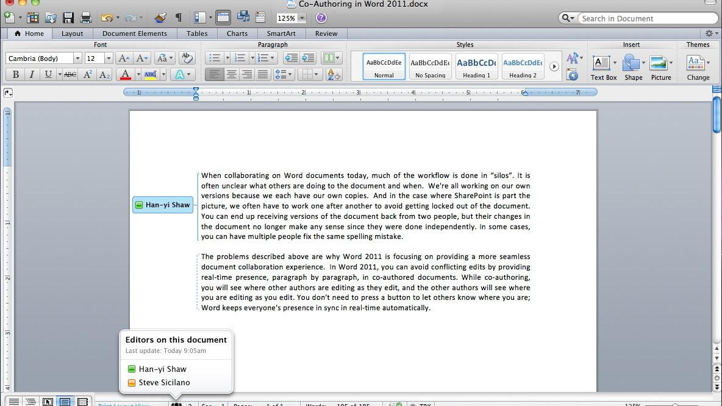The image size is (722, 406).
Task: Open the Review tab
Action: coord(326,34)
